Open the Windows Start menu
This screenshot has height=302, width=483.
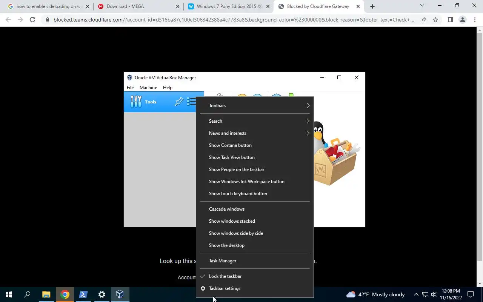[x=9, y=294]
